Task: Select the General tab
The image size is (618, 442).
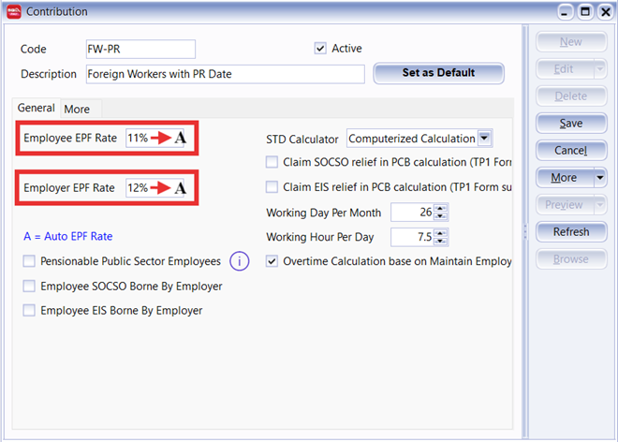Action: 36,109
